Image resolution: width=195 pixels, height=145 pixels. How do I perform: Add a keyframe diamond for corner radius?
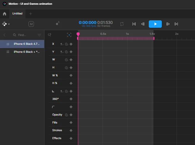[x=71, y=107]
